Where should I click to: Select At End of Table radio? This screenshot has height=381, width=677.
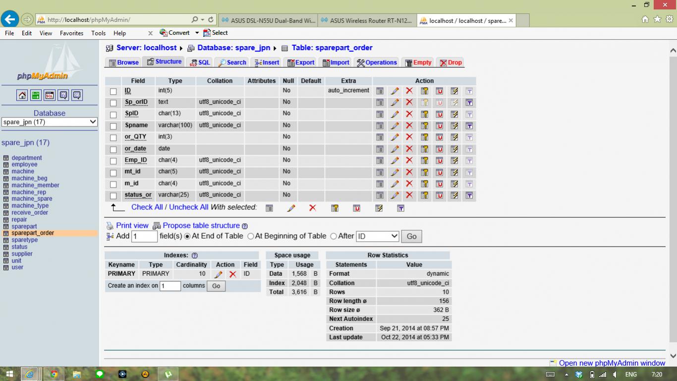187,237
